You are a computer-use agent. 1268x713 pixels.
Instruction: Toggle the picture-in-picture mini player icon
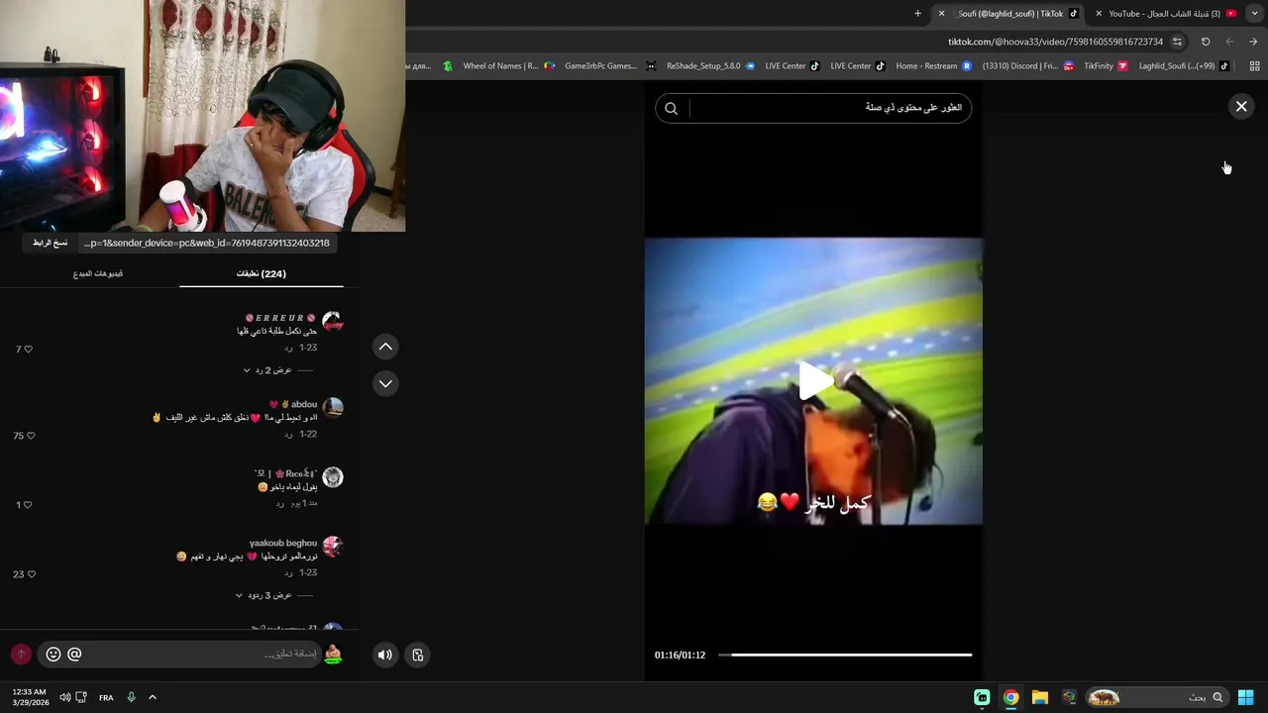tap(418, 655)
